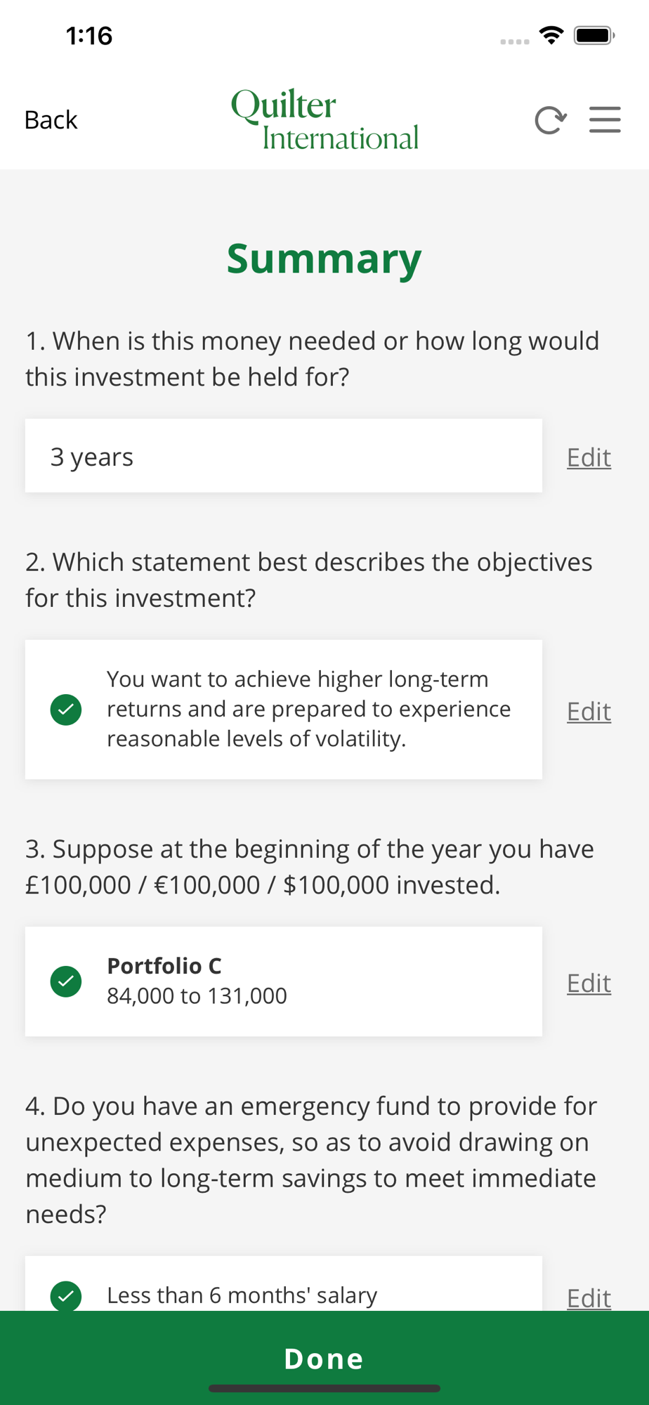Tap green checkmark beside Portfolio C
This screenshot has width=649, height=1405.
click(x=66, y=981)
